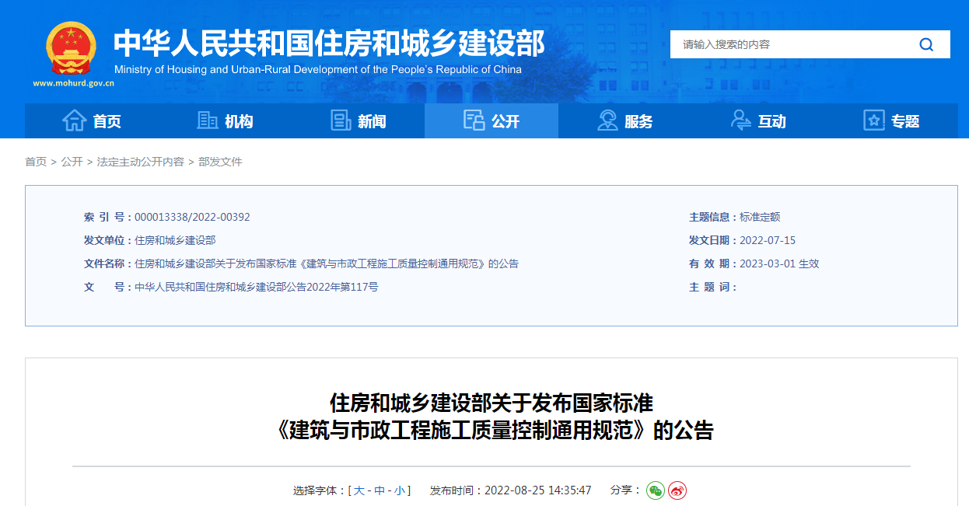Click the search magnifier icon
Viewport: 969px width, 506px height.
tap(926, 44)
